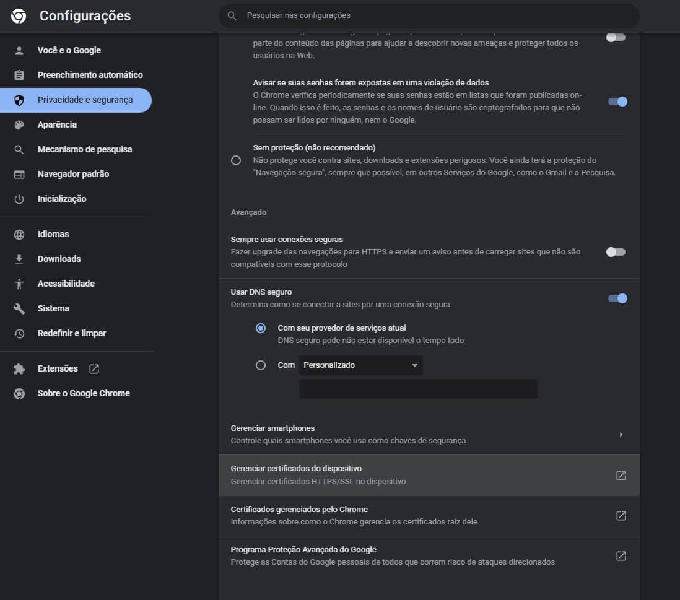This screenshot has height=600, width=680.
Task: Disable the Usar DNS seguro switch
Action: (x=617, y=298)
